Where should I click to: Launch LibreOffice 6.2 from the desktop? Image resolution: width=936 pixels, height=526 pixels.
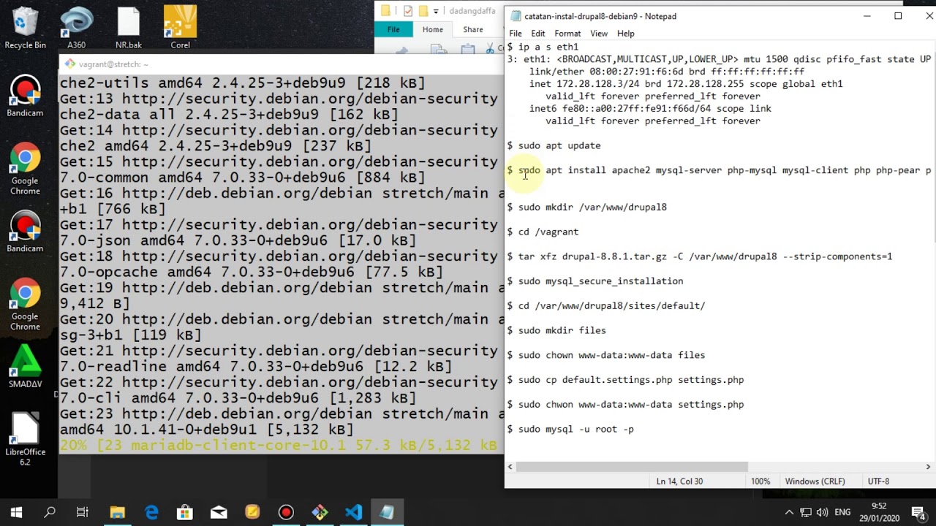click(25, 438)
